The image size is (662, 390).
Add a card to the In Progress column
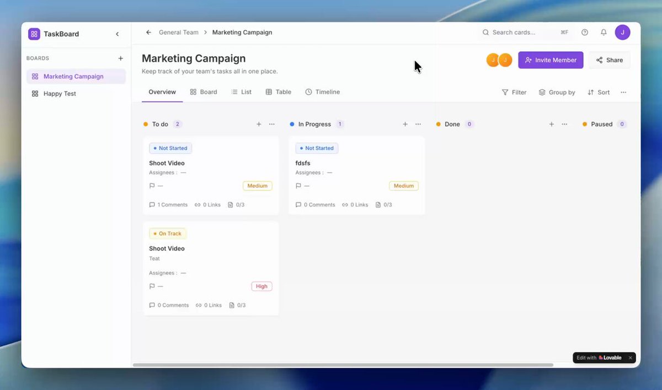click(x=405, y=124)
